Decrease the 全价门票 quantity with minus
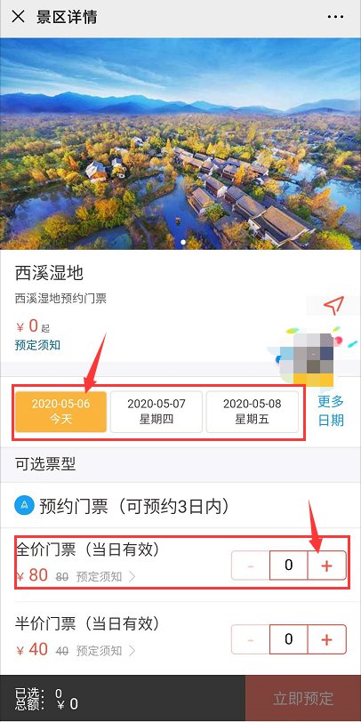Image resolution: width=361 pixels, height=722 pixels. coord(251,565)
